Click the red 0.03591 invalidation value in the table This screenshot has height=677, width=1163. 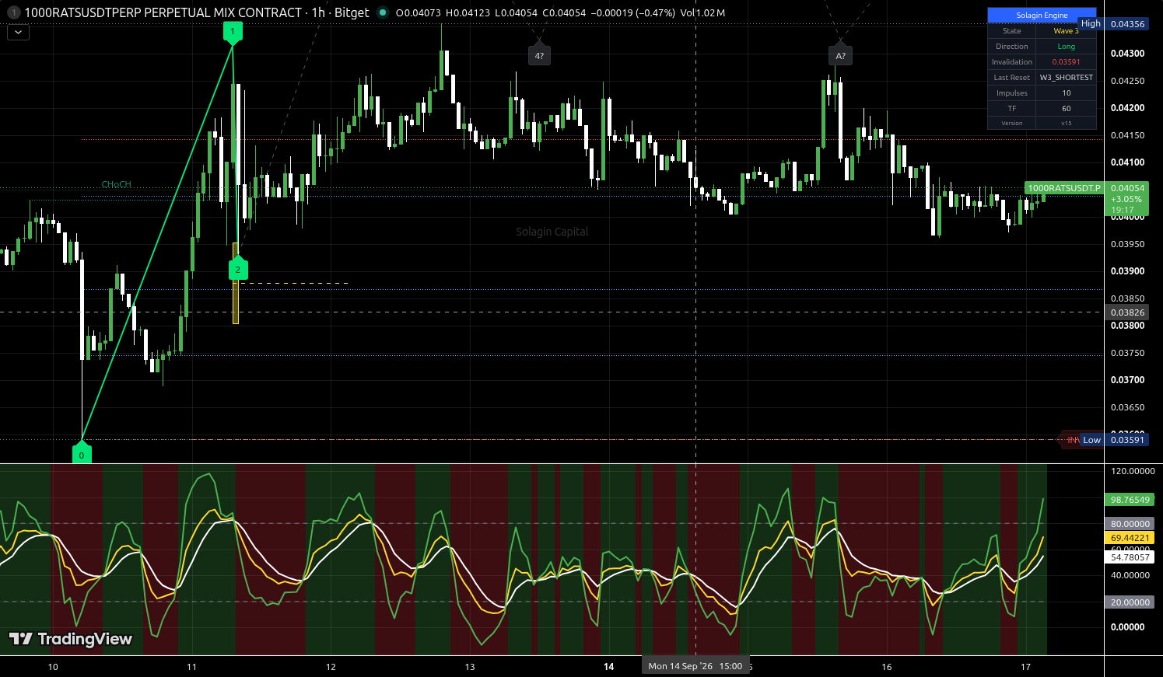pyautogui.click(x=1066, y=62)
